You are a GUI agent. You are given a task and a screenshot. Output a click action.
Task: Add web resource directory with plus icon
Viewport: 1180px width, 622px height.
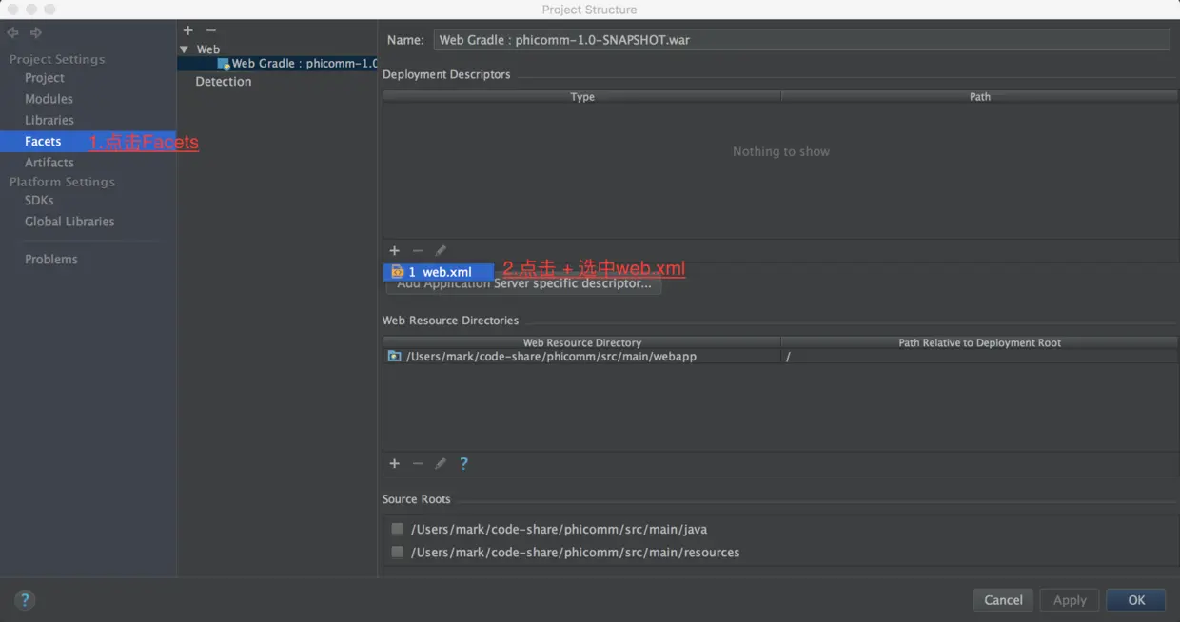(x=394, y=464)
